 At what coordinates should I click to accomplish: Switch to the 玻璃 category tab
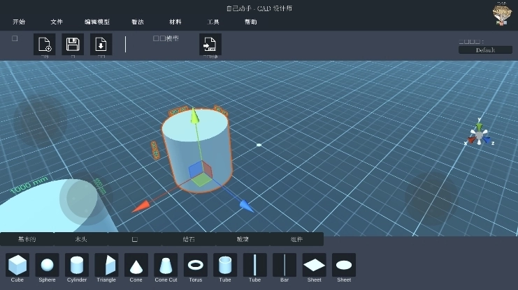[x=243, y=239]
